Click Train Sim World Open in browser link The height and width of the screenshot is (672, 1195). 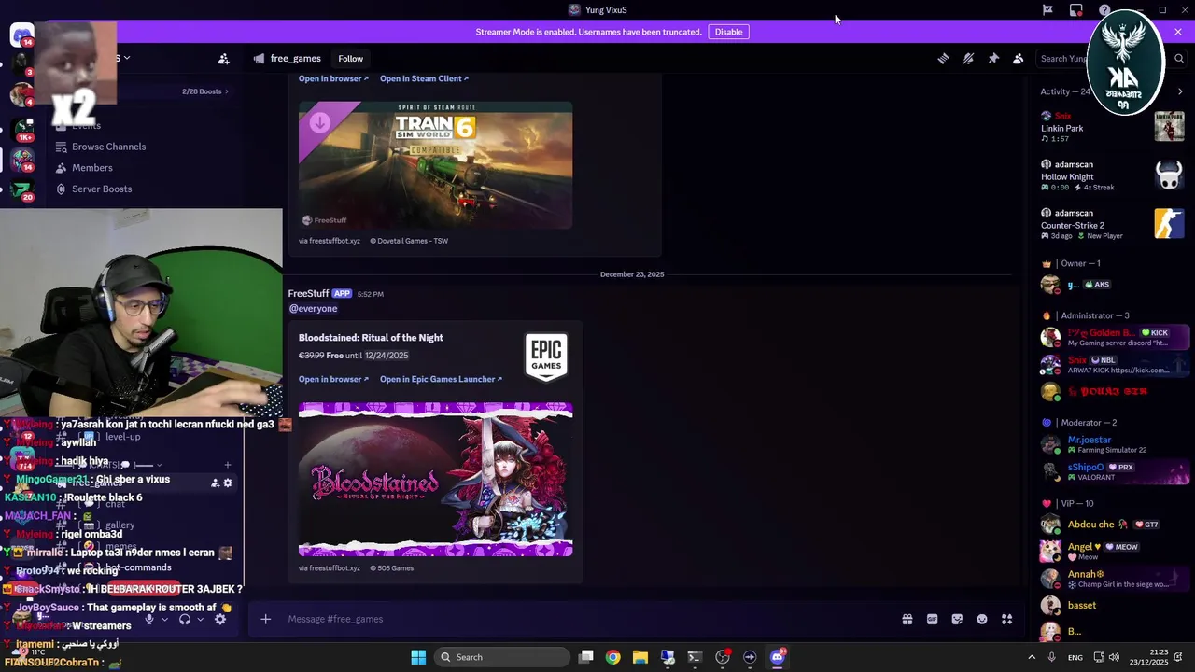(333, 78)
